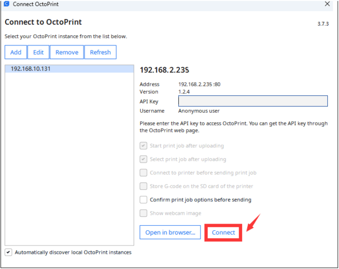This screenshot has width=339, height=269.
Task: Click Open in browser button
Action: (170, 232)
